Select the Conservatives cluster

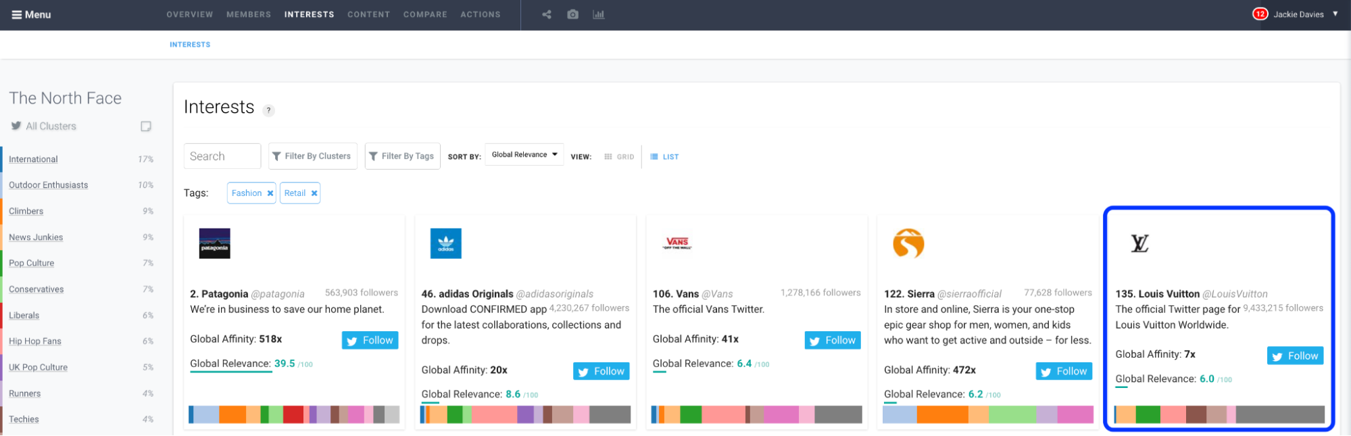36,289
